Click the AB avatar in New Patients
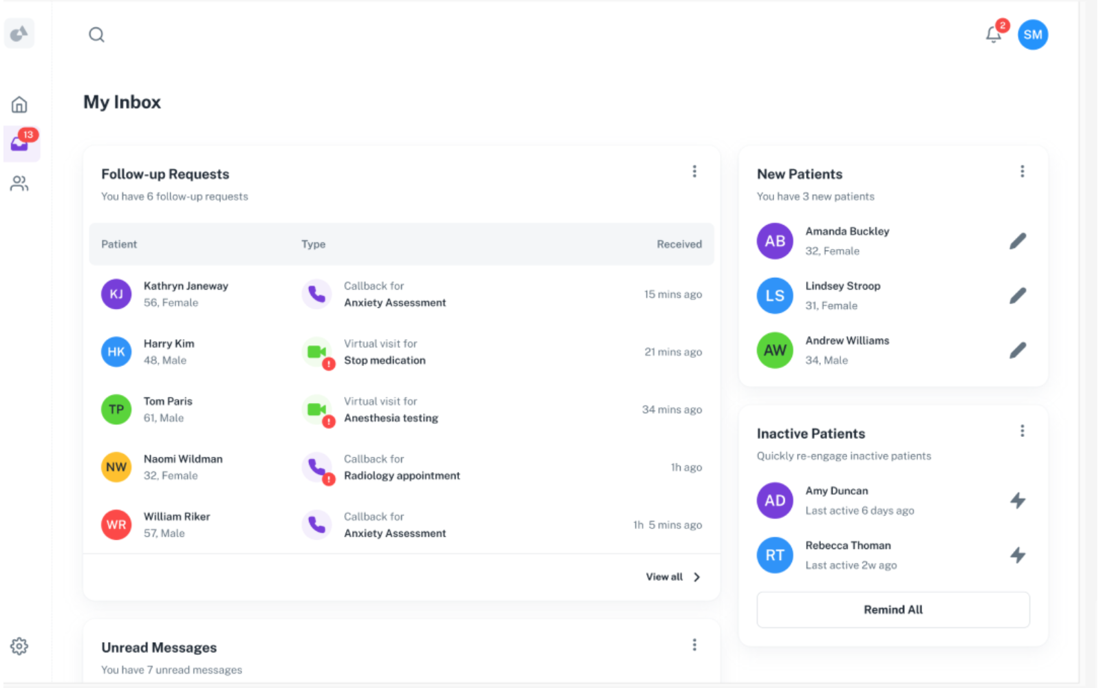 coord(775,241)
